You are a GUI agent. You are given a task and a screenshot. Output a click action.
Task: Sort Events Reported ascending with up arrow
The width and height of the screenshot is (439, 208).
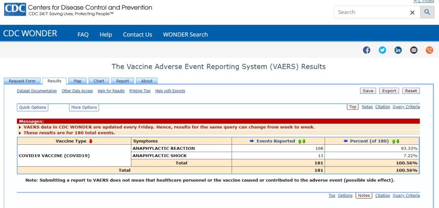[300, 141]
